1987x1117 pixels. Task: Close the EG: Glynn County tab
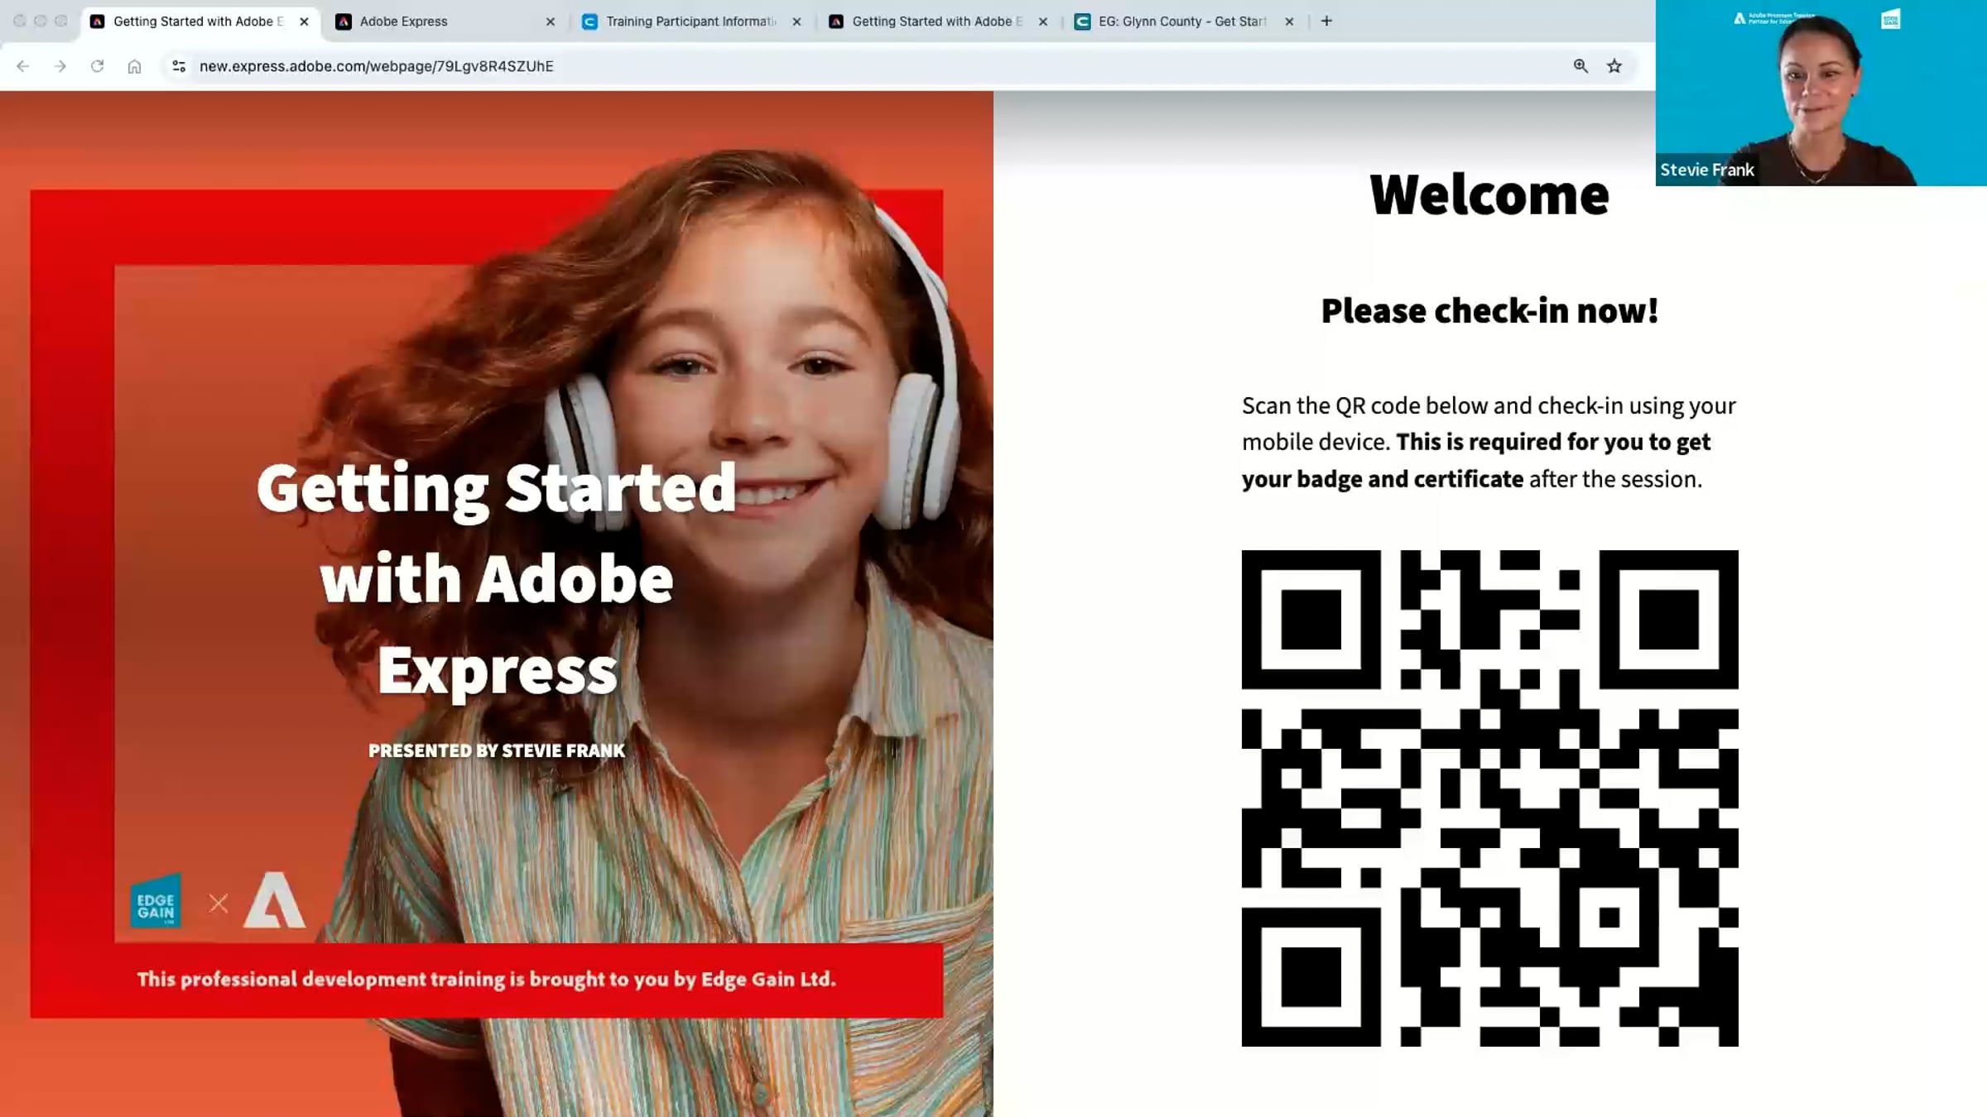(x=1289, y=22)
